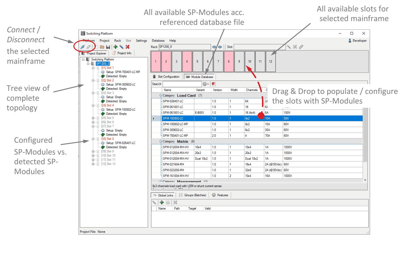Collapse the SP1200_0 rack node

point(88,64)
